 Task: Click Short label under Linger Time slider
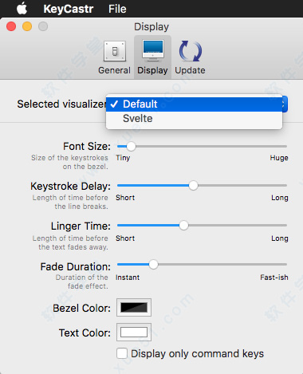tap(125, 238)
